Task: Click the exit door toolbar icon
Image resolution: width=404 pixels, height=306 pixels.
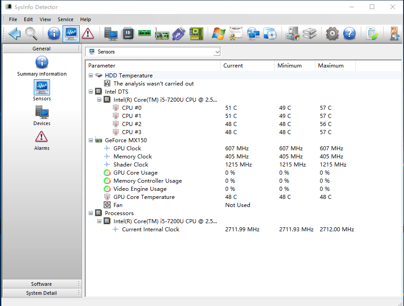Action: click(395, 34)
